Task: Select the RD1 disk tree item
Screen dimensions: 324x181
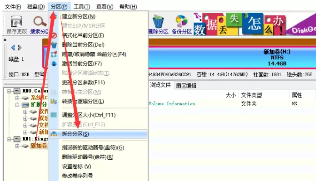Action: tap(35, 139)
